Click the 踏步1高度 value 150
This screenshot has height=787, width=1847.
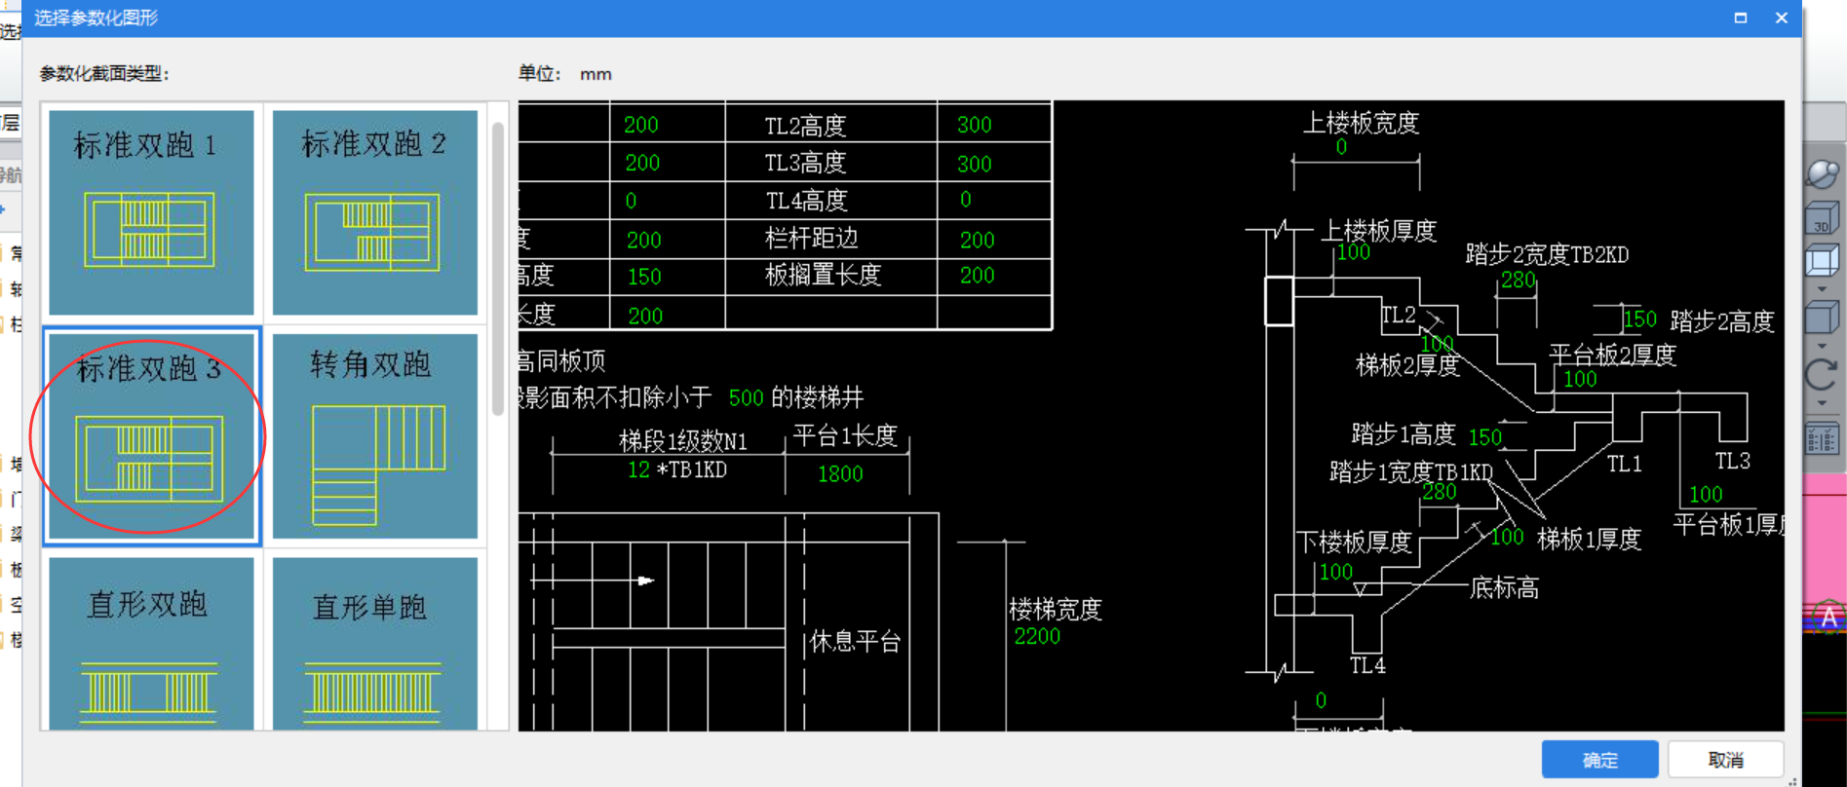pos(1485,437)
